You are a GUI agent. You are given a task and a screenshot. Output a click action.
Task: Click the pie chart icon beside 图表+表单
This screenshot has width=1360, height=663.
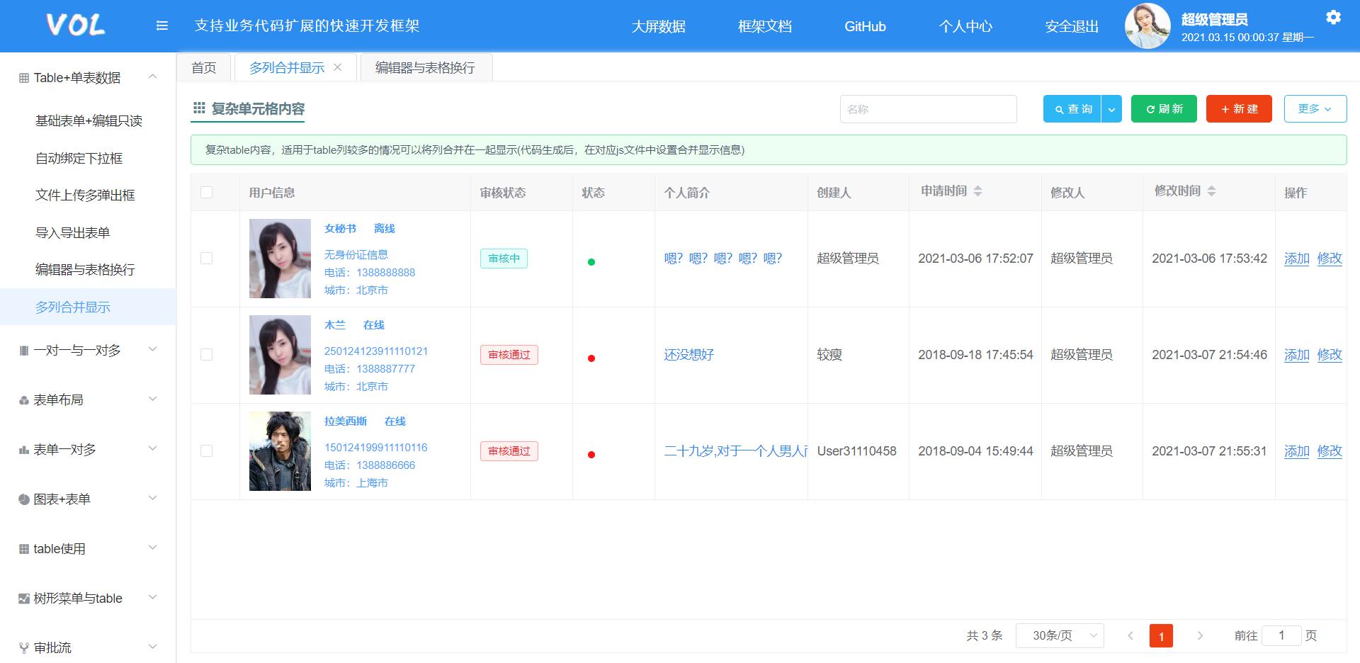(x=24, y=499)
